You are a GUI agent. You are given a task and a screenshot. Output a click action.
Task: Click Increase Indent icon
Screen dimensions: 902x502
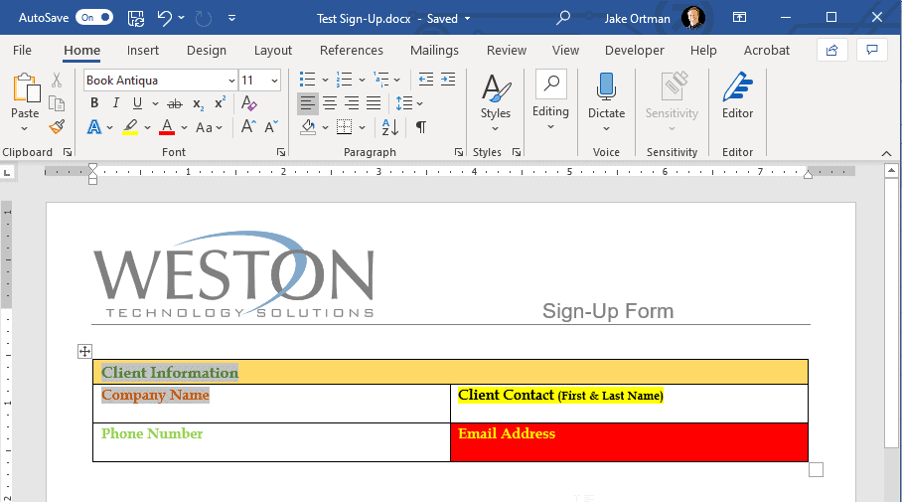(448, 80)
